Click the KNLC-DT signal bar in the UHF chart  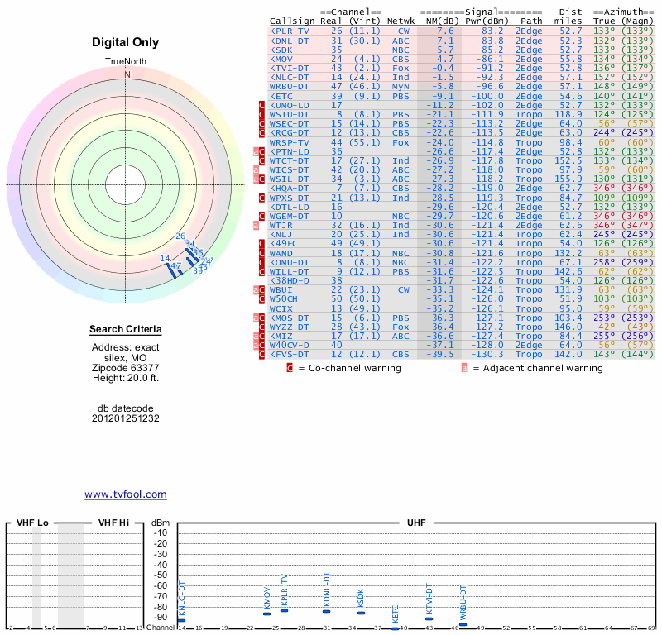pyautogui.click(x=181, y=620)
